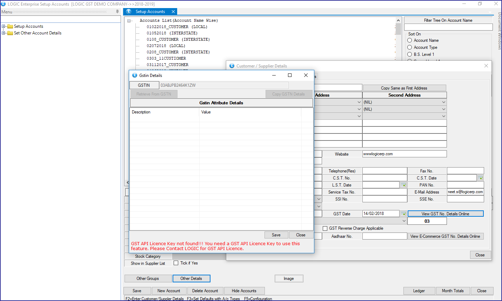The height and width of the screenshot is (301, 502).
Task: Expand the Setup Accounts menu node
Action: coord(4,26)
